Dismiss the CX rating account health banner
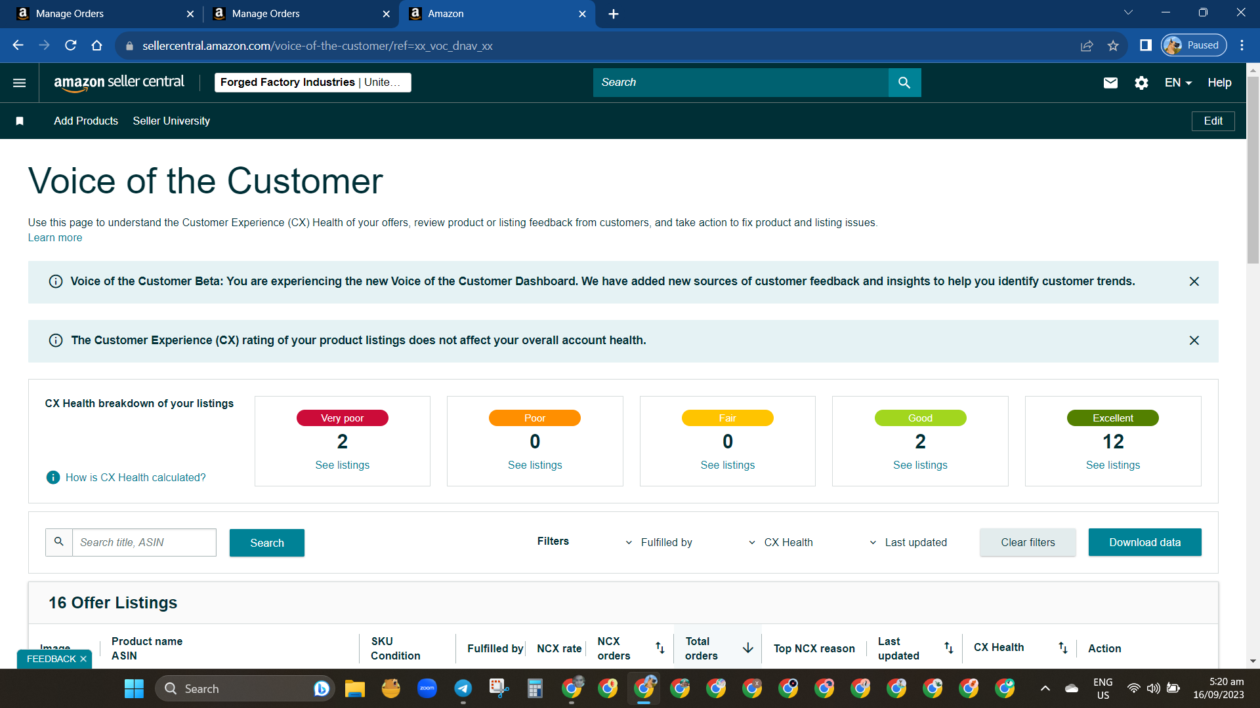This screenshot has width=1260, height=708. point(1194,340)
